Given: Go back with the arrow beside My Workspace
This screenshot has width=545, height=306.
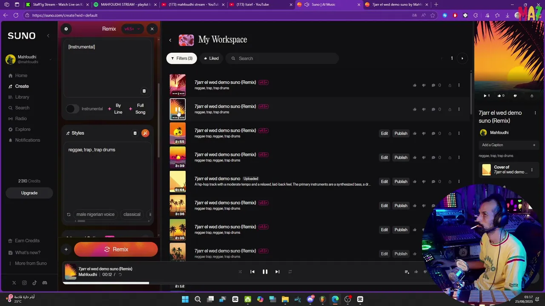Looking at the screenshot, I should click(170, 40).
